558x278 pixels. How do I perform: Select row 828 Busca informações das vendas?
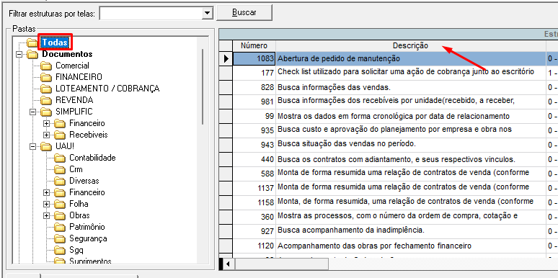(x=389, y=87)
